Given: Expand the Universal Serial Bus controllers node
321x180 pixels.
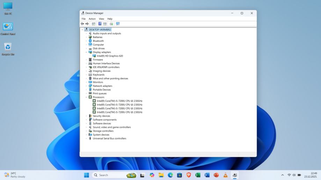Looking at the screenshot, I should point(86,139).
